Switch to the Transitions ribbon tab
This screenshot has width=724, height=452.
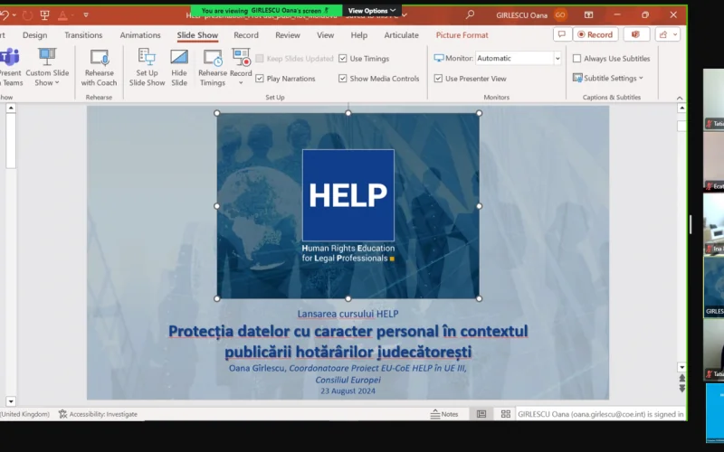click(83, 35)
